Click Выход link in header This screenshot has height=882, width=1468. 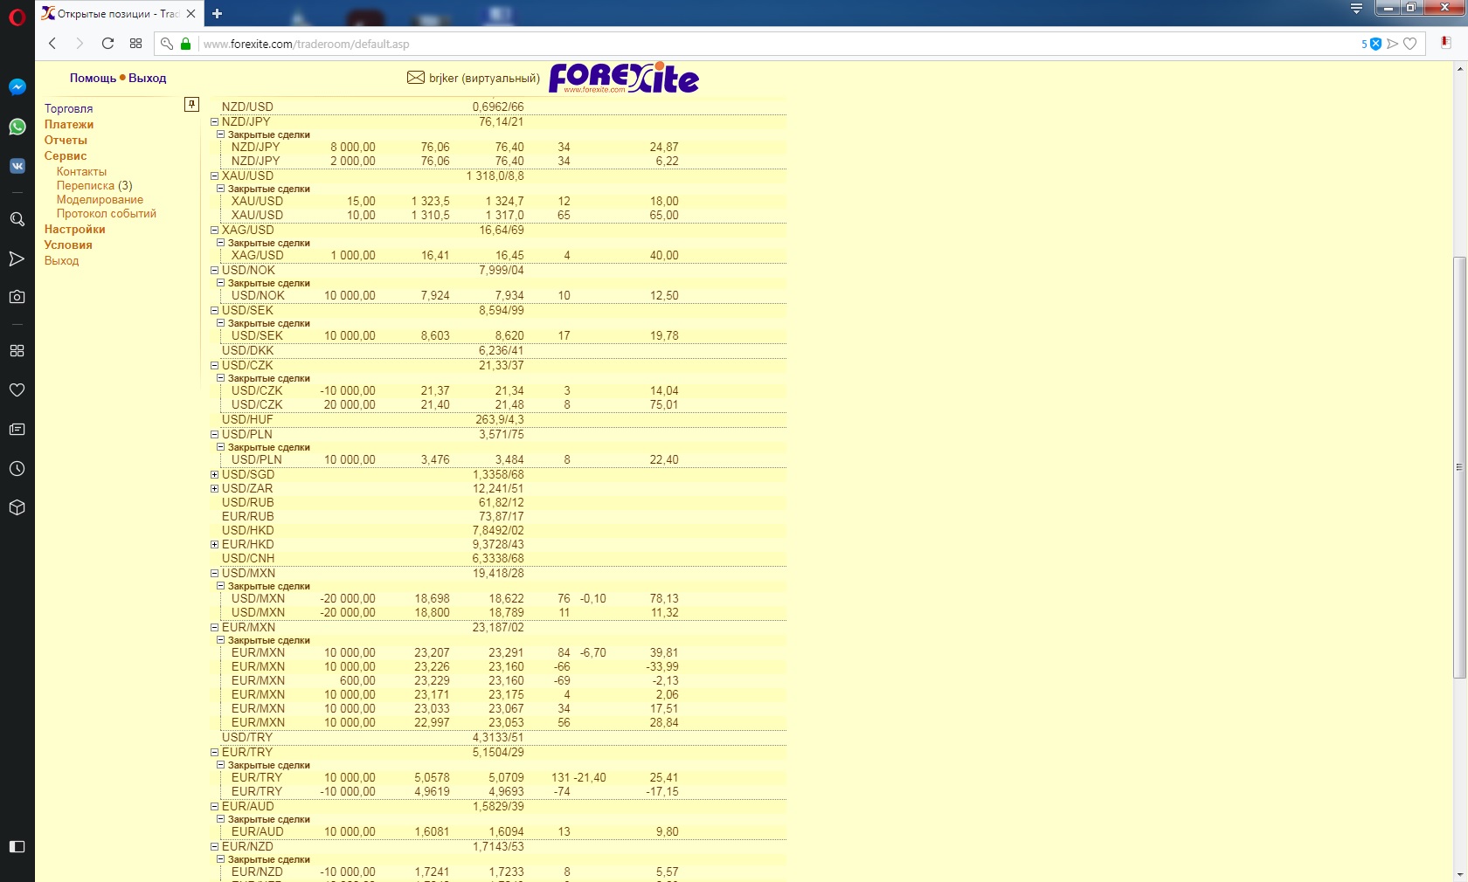click(x=147, y=78)
